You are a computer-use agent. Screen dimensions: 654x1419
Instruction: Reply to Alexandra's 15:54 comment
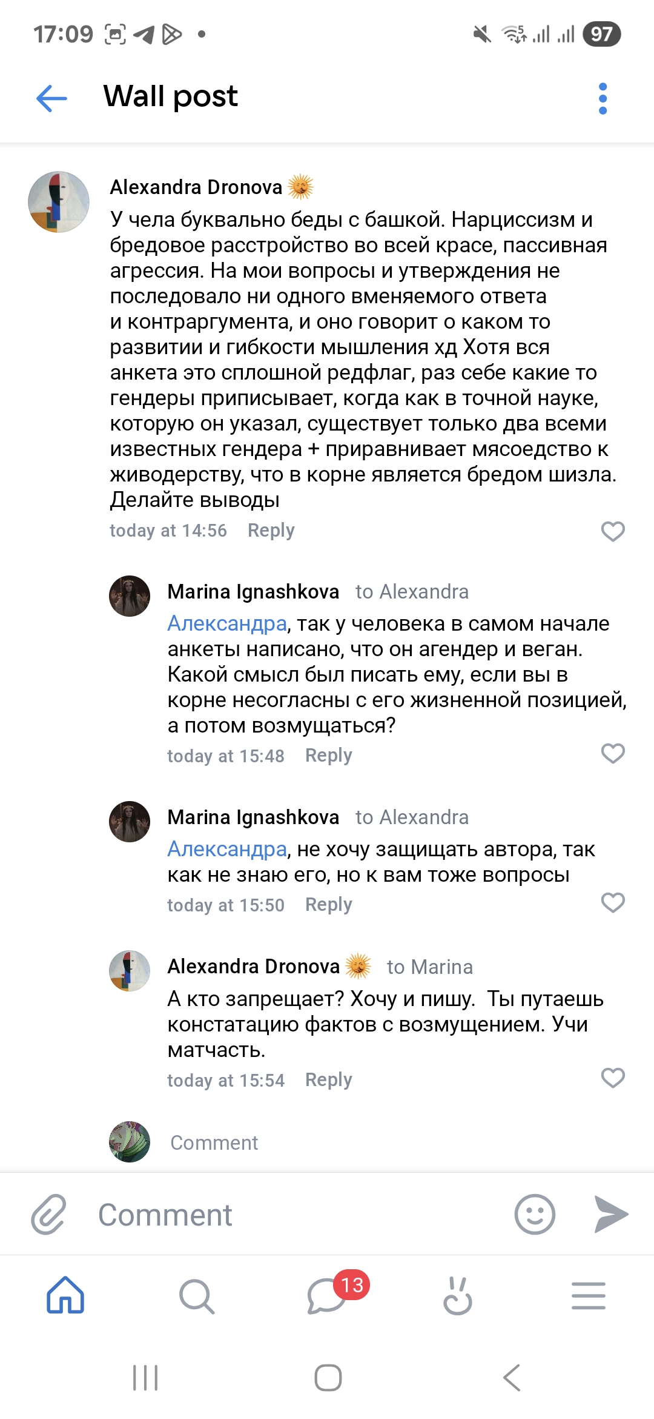point(328,1080)
